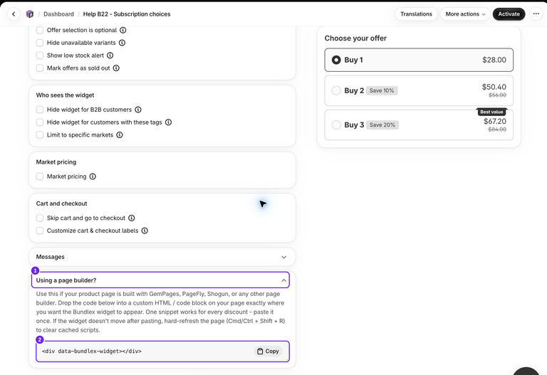Click the $67.20 price
Viewport: 547px width, 375px height.
pos(495,121)
